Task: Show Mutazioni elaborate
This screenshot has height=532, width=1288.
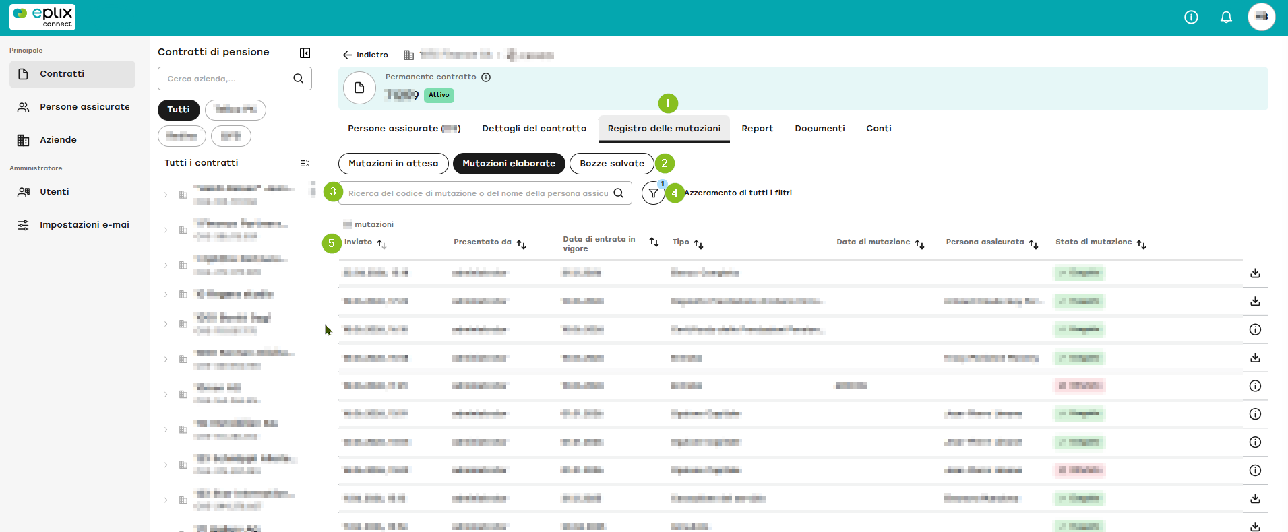Action: tap(509, 164)
